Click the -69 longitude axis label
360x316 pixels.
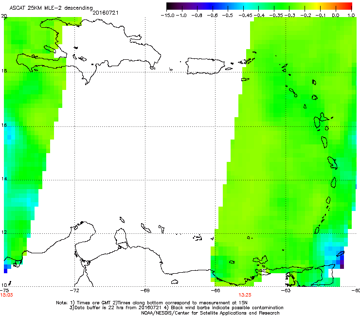click(145, 291)
